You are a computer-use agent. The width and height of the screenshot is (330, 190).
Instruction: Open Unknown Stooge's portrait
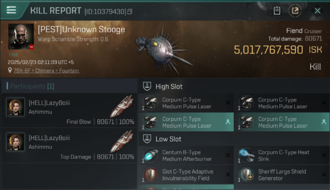click(x=21, y=36)
